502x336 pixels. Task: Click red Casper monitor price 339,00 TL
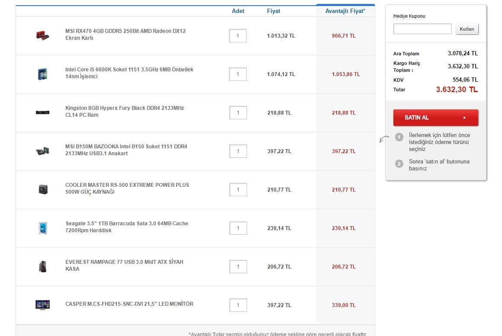click(344, 305)
